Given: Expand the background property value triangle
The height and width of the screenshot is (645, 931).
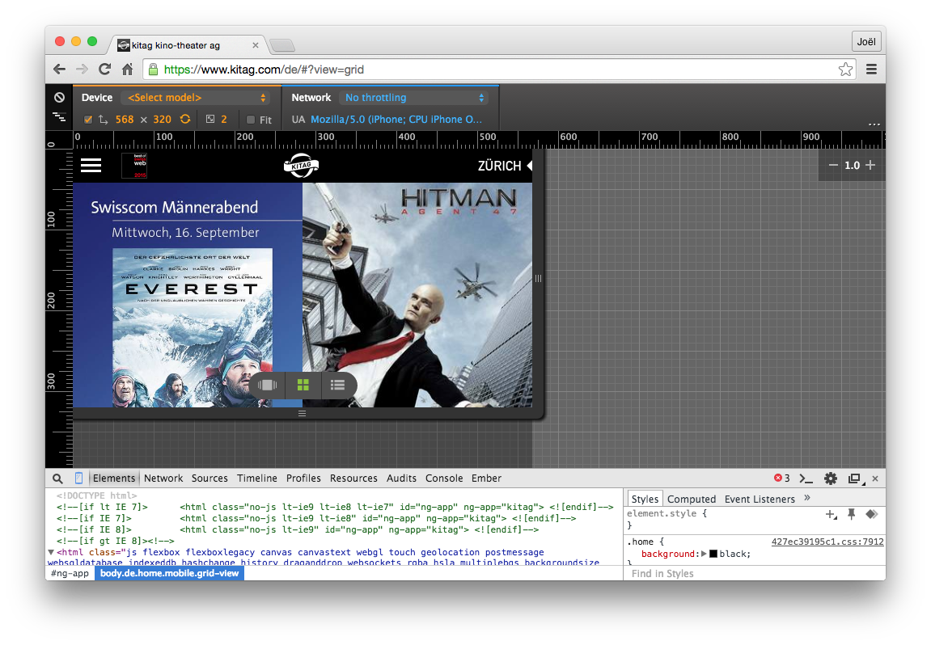Looking at the screenshot, I should [x=704, y=554].
